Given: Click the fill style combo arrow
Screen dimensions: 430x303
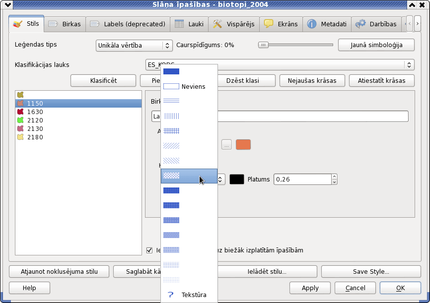Looking at the screenshot, I should pos(220,180).
